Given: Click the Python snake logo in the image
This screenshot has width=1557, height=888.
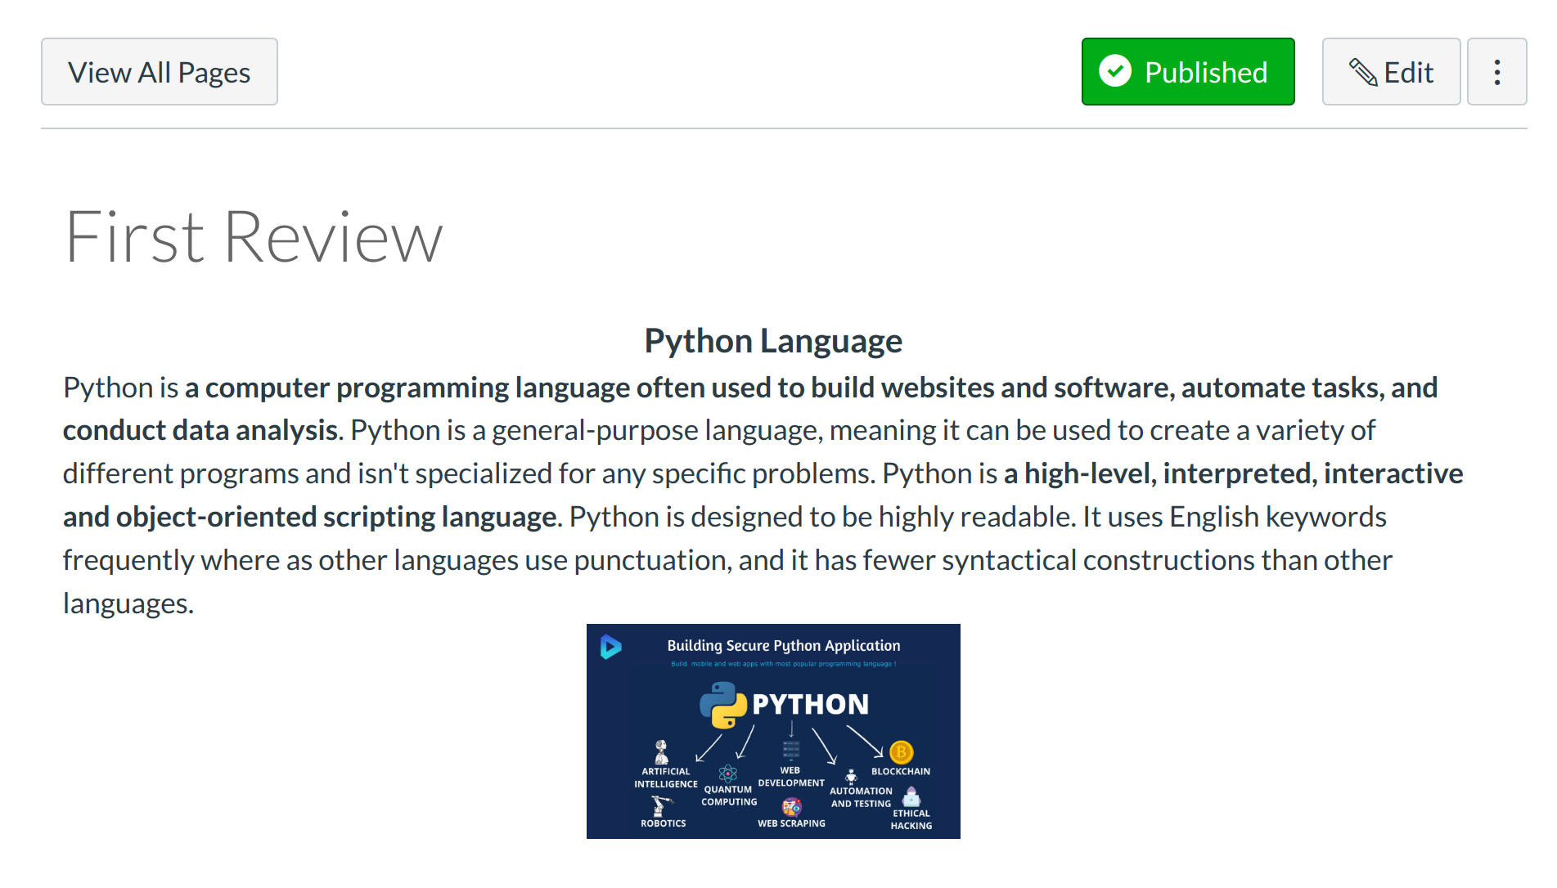Looking at the screenshot, I should click(722, 704).
